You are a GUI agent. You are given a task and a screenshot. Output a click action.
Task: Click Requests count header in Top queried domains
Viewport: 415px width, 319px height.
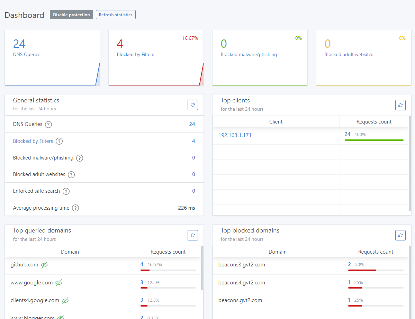pyautogui.click(x=168, y=252)
